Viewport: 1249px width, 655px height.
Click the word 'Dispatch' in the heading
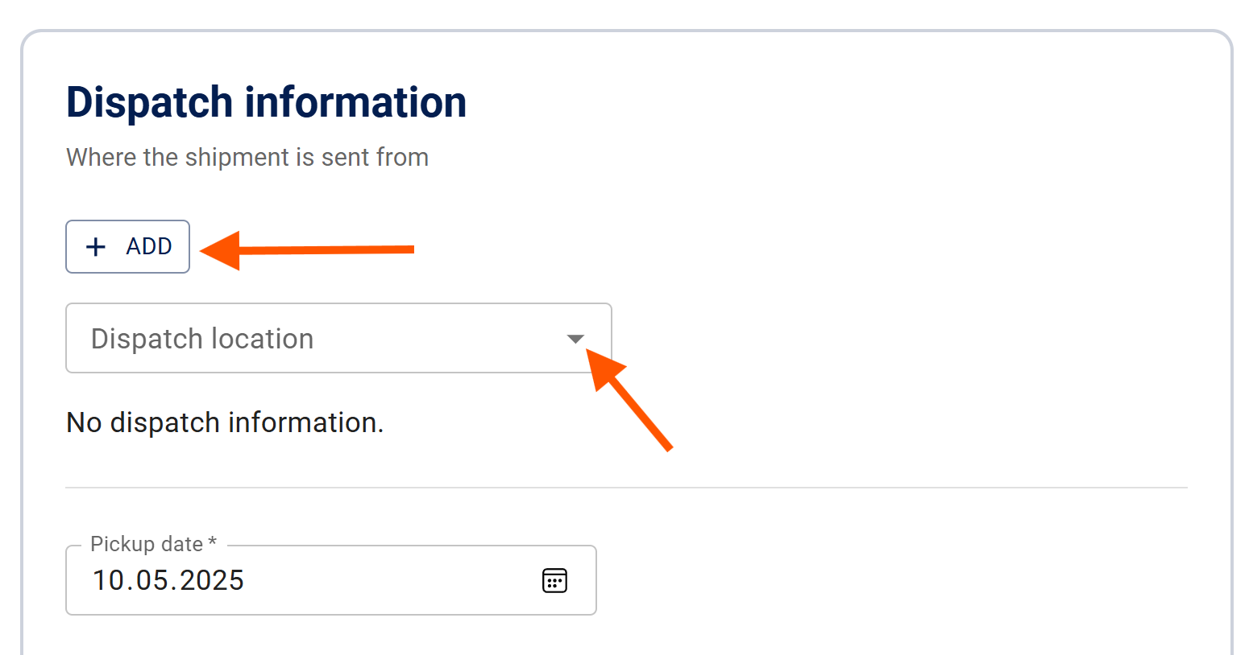149,103
